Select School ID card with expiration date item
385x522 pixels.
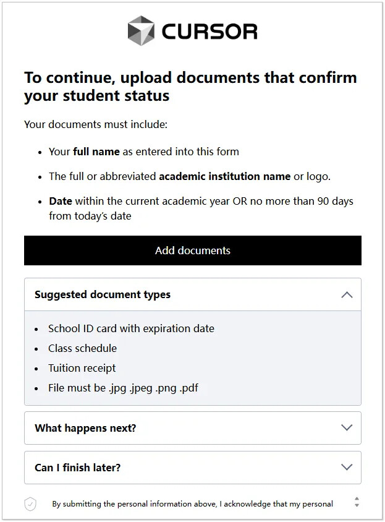pos(131,328)
